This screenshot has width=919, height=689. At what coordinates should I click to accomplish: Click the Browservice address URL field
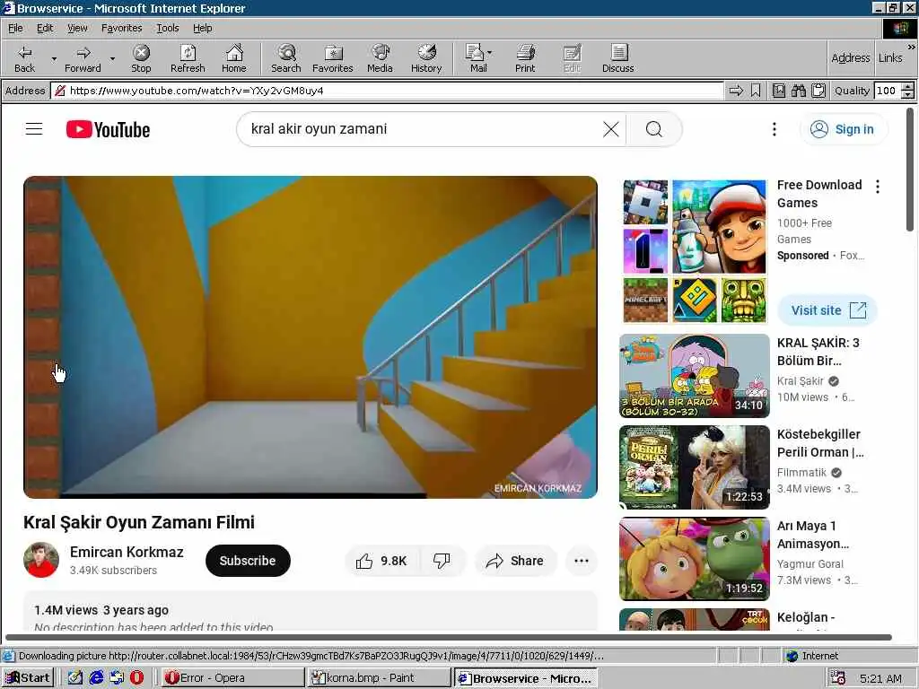pos(388,91)
